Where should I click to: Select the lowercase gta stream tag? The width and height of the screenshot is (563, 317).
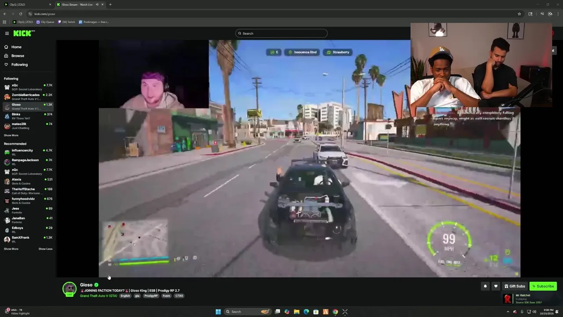(137, 296)
